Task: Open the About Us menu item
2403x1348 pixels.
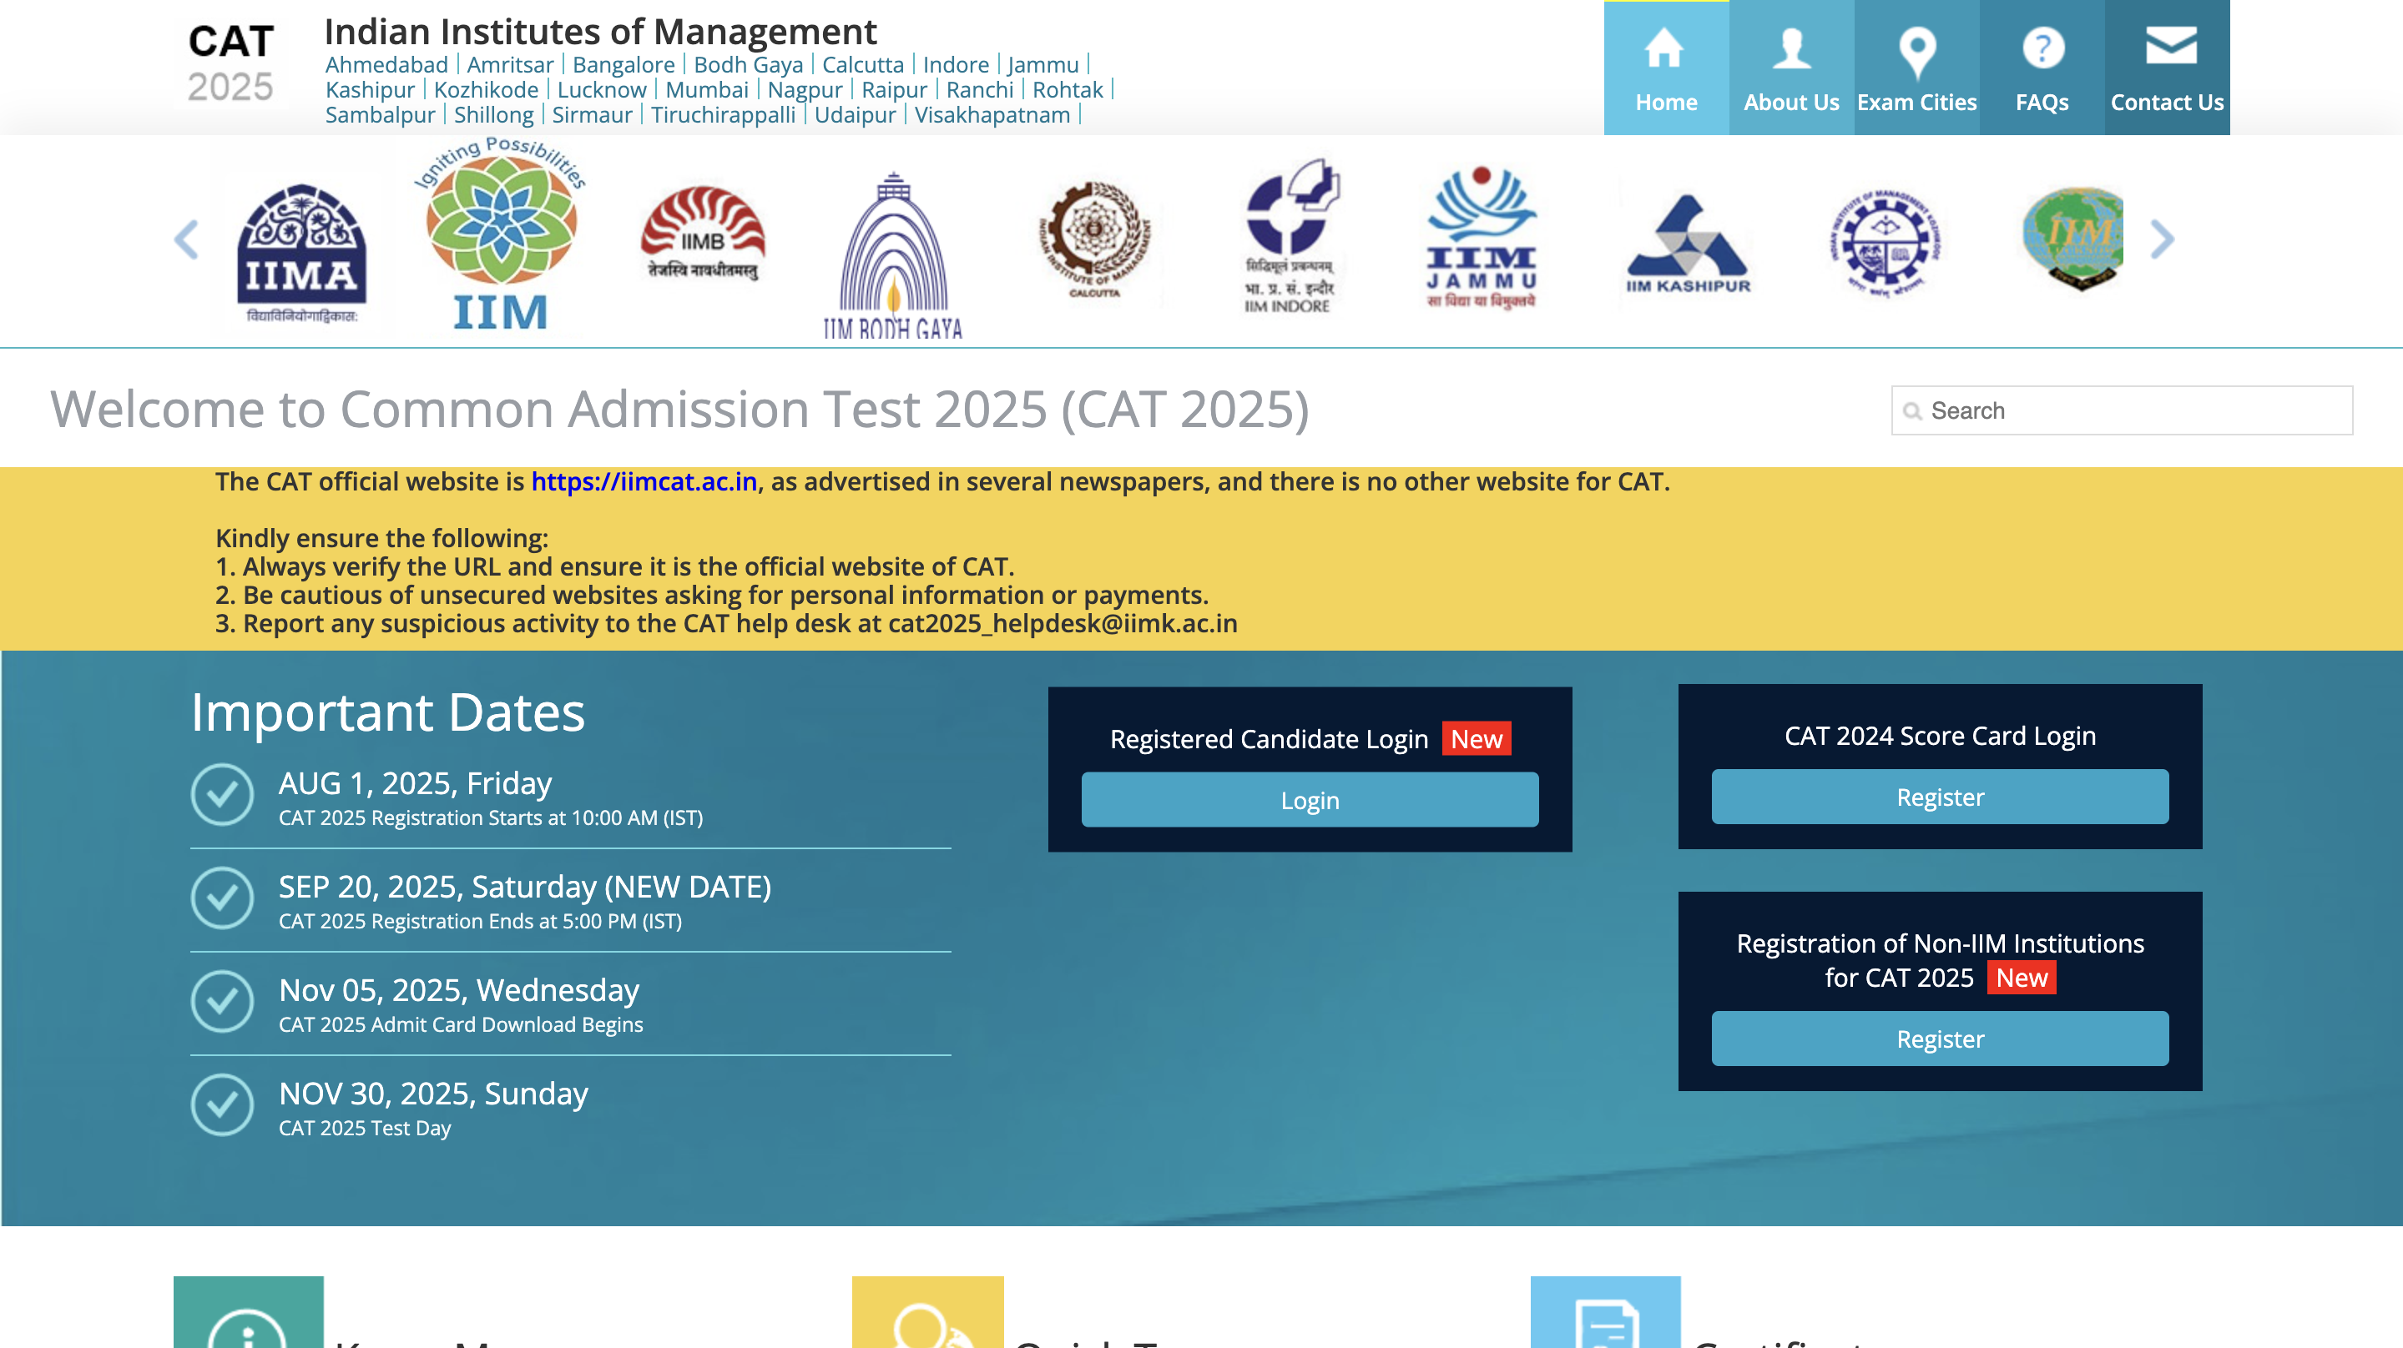Action: 1791,68
